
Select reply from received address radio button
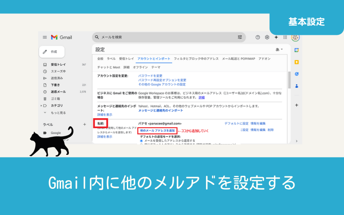pyautogui.click(x=141, y=141)
